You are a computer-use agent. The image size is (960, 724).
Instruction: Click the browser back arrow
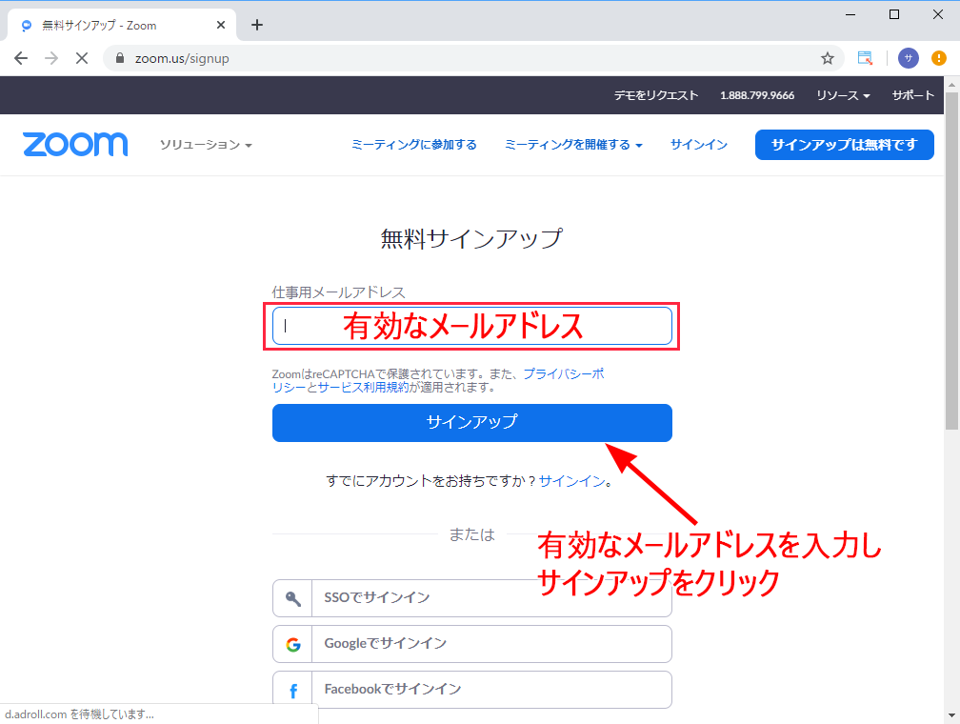[21, 58]
